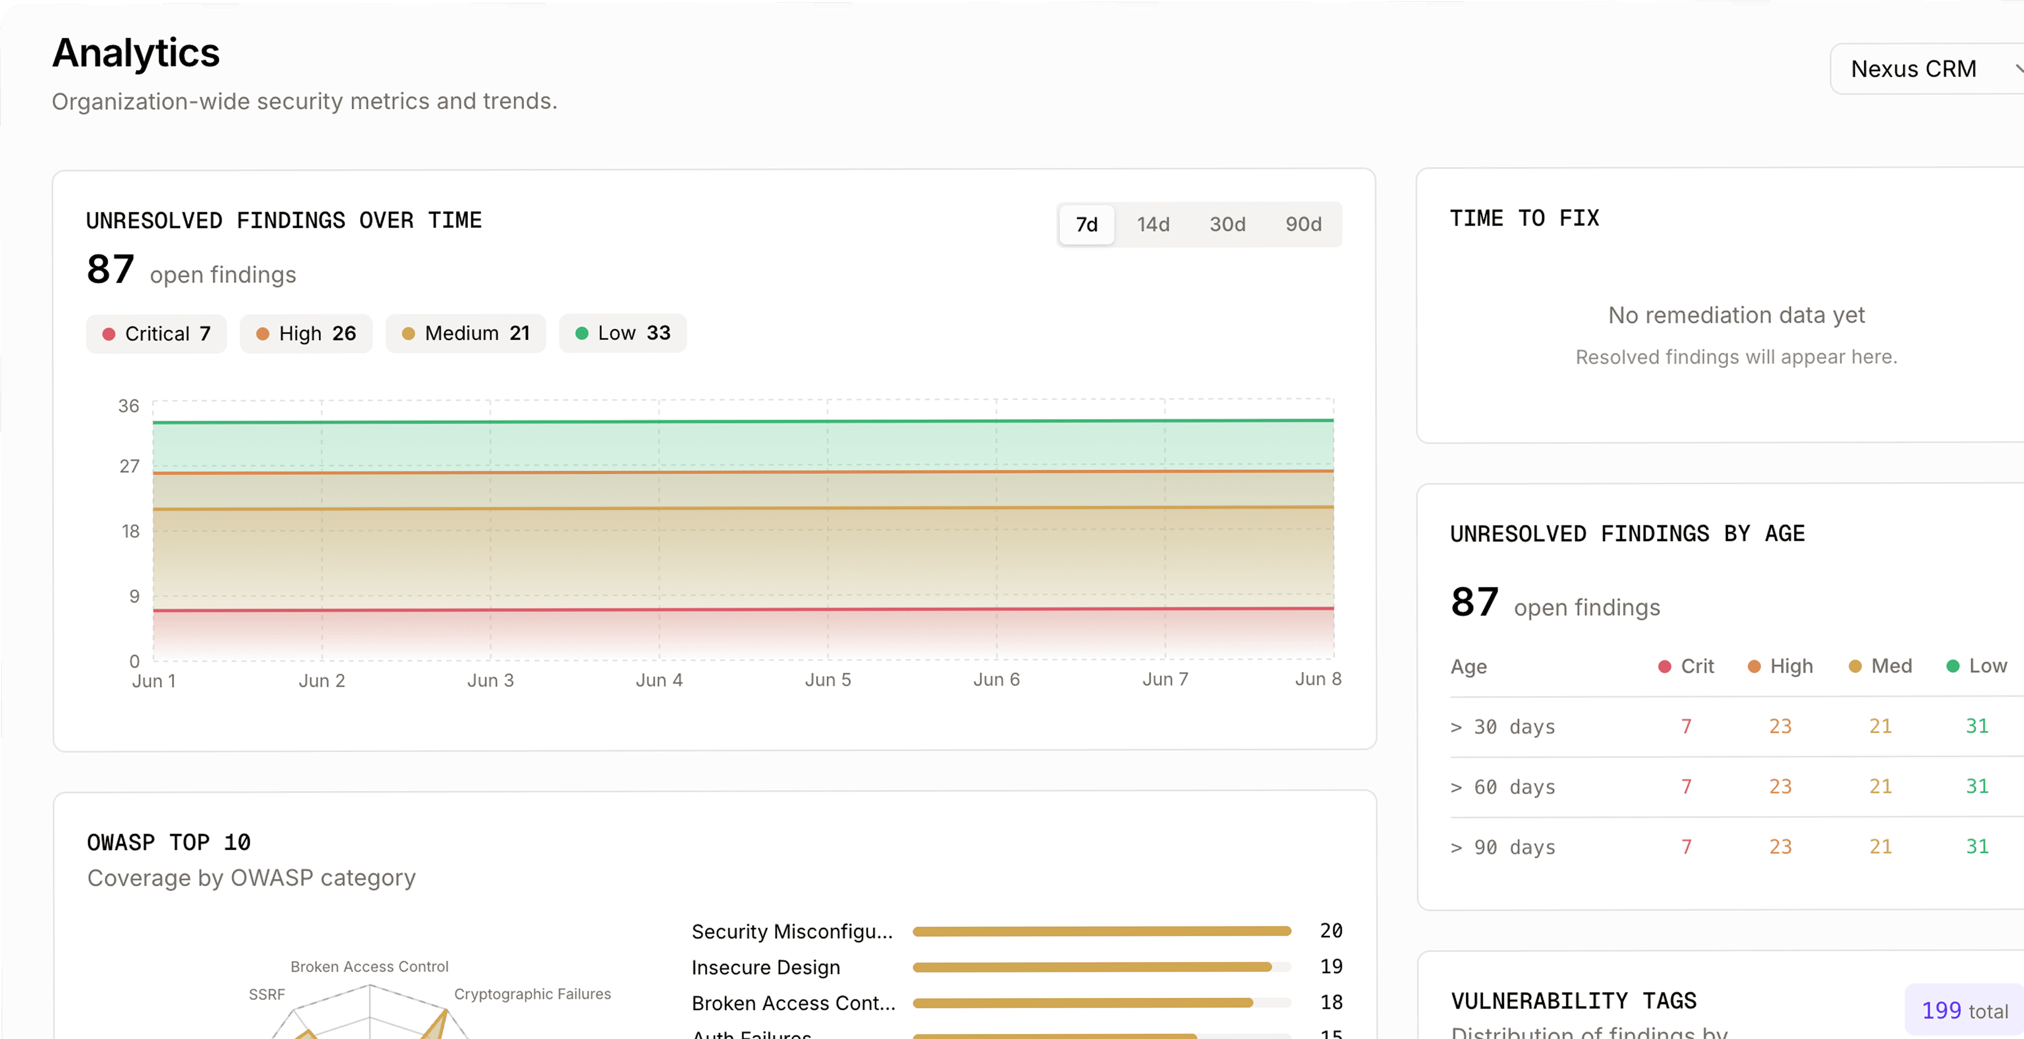This screenshot has height=1039, width=2024.
Task: Click the Vulnerability Tags panel title
Action: click(1573, 1001)
